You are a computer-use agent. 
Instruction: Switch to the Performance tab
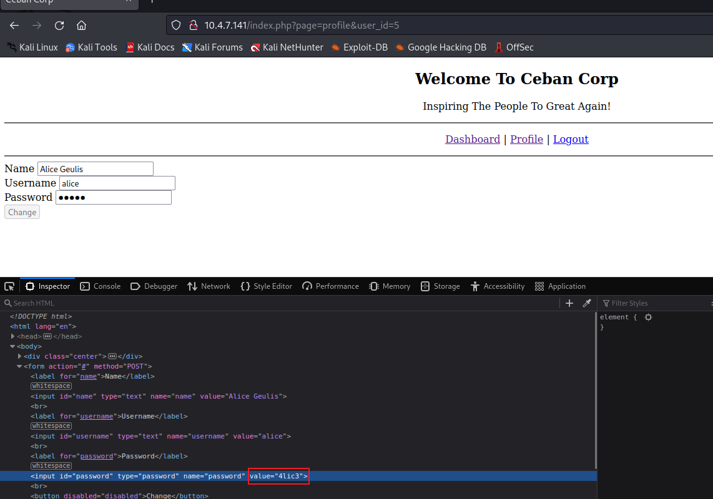pos(330,286)
